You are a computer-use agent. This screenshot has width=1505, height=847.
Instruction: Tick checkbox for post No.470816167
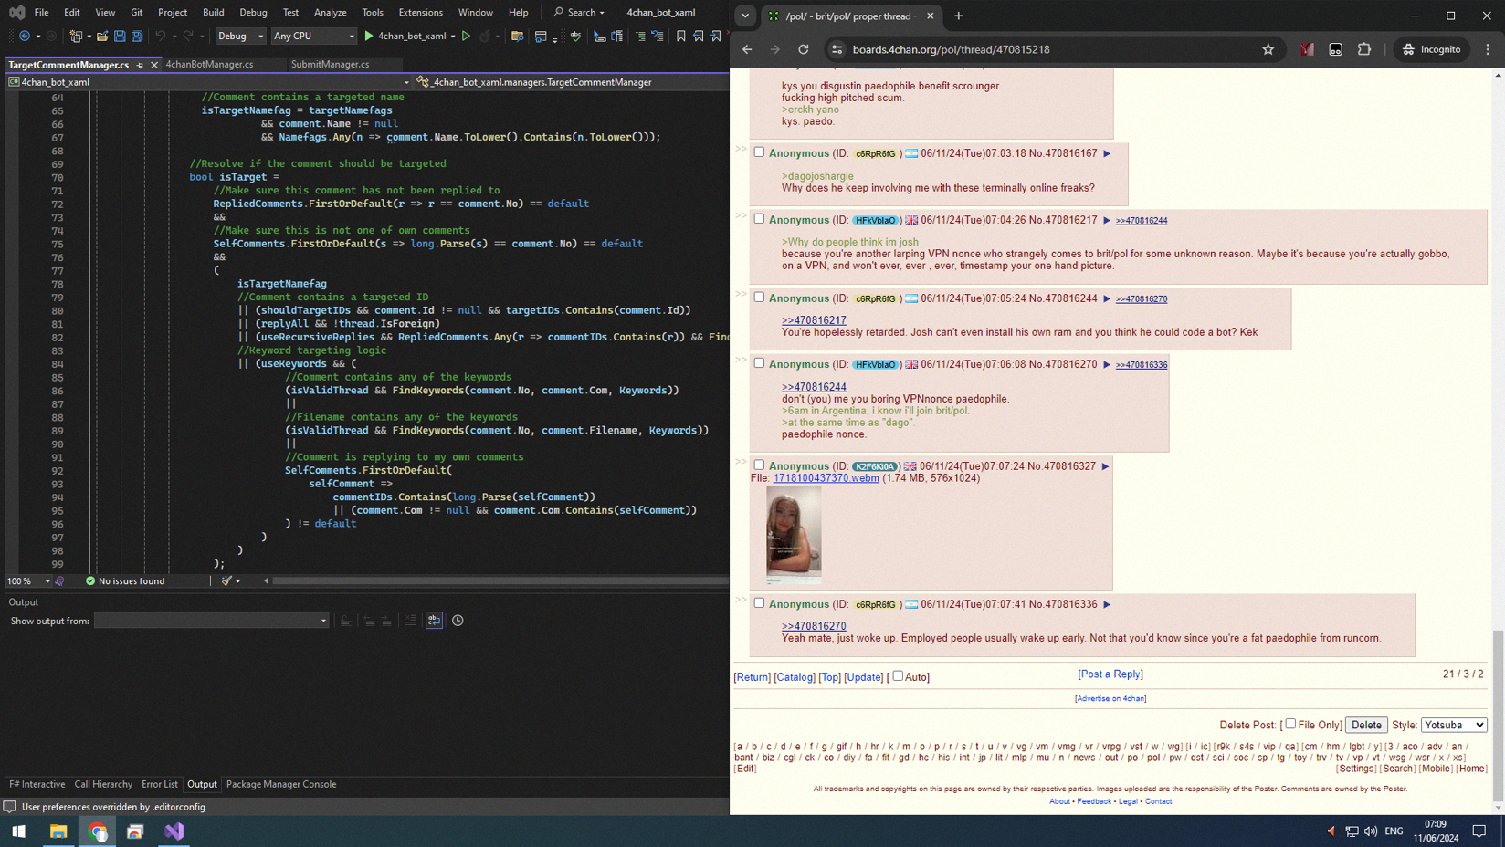[759, 152]
